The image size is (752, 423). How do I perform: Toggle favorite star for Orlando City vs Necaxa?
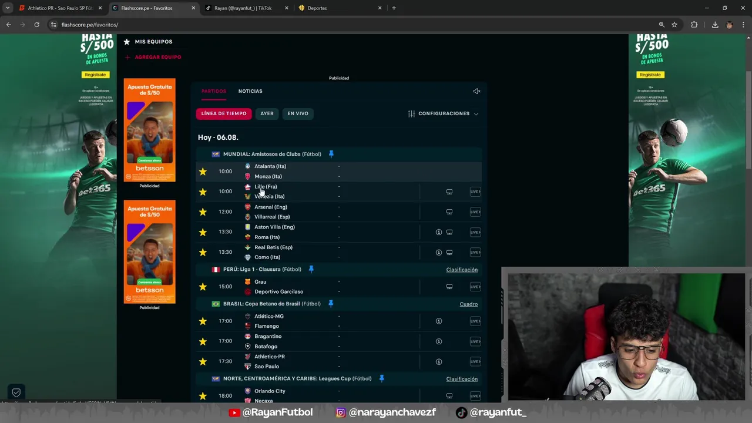click(203, 396)
